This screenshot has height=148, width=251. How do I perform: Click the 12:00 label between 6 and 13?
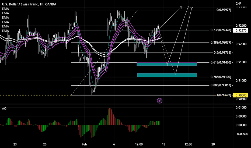[x=139, y=144]
